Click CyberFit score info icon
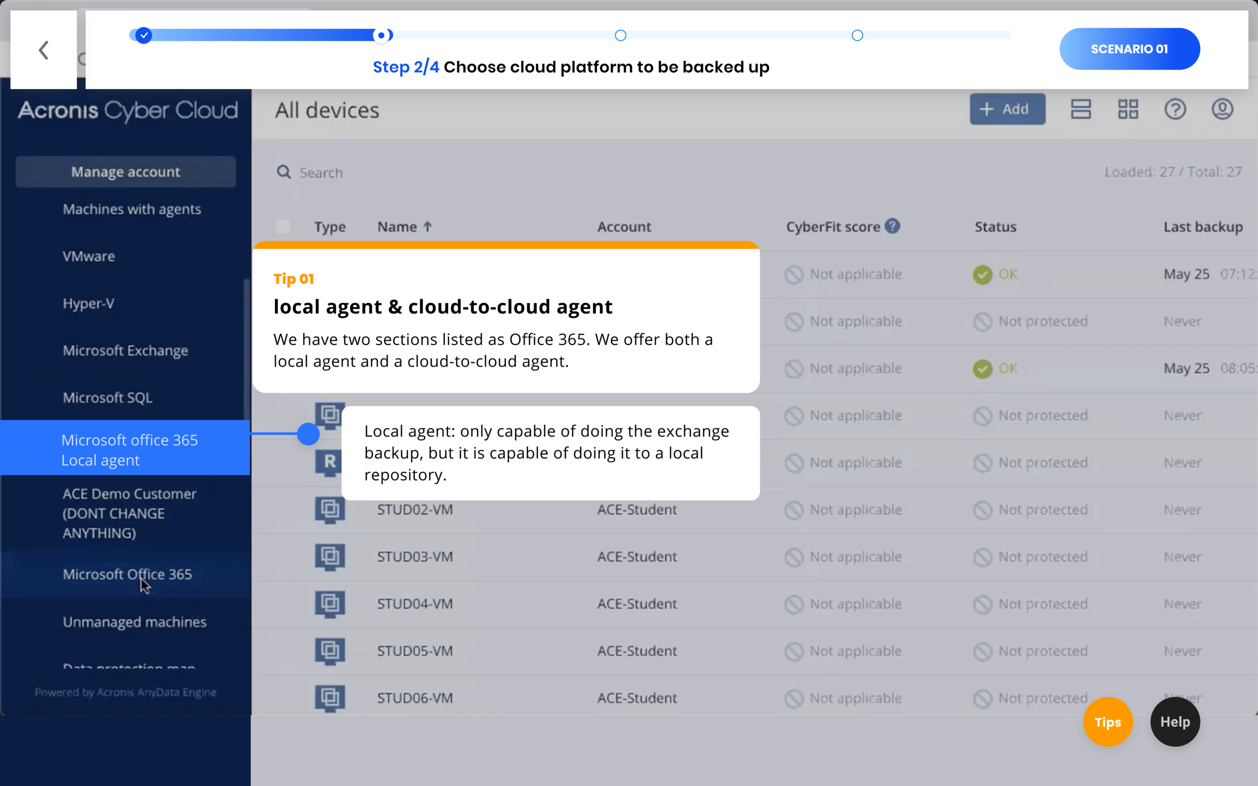Viewport: 1258px width, 786px height. pyautogui.click(x=892, y=226)
